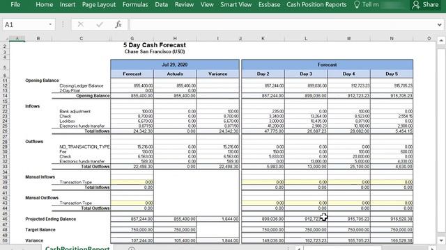
Task: Open the Review tab
Action: [184, 5]
